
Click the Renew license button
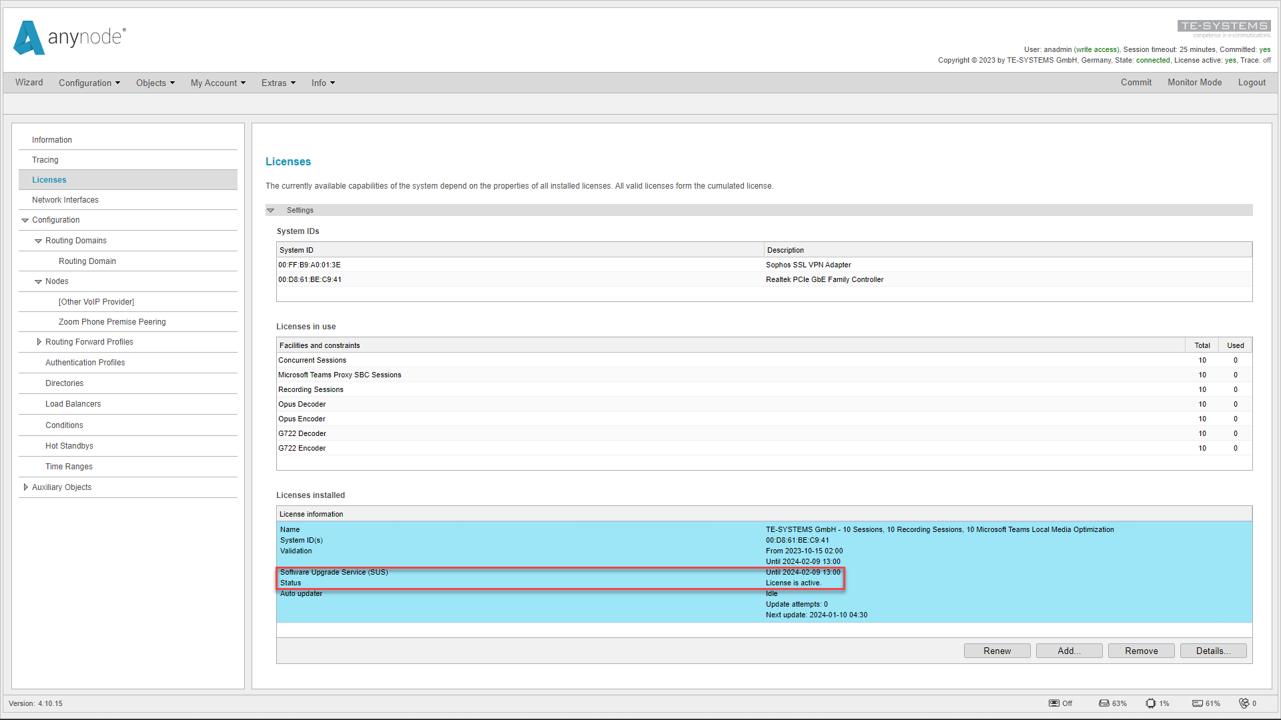click(x=997, y=651)
